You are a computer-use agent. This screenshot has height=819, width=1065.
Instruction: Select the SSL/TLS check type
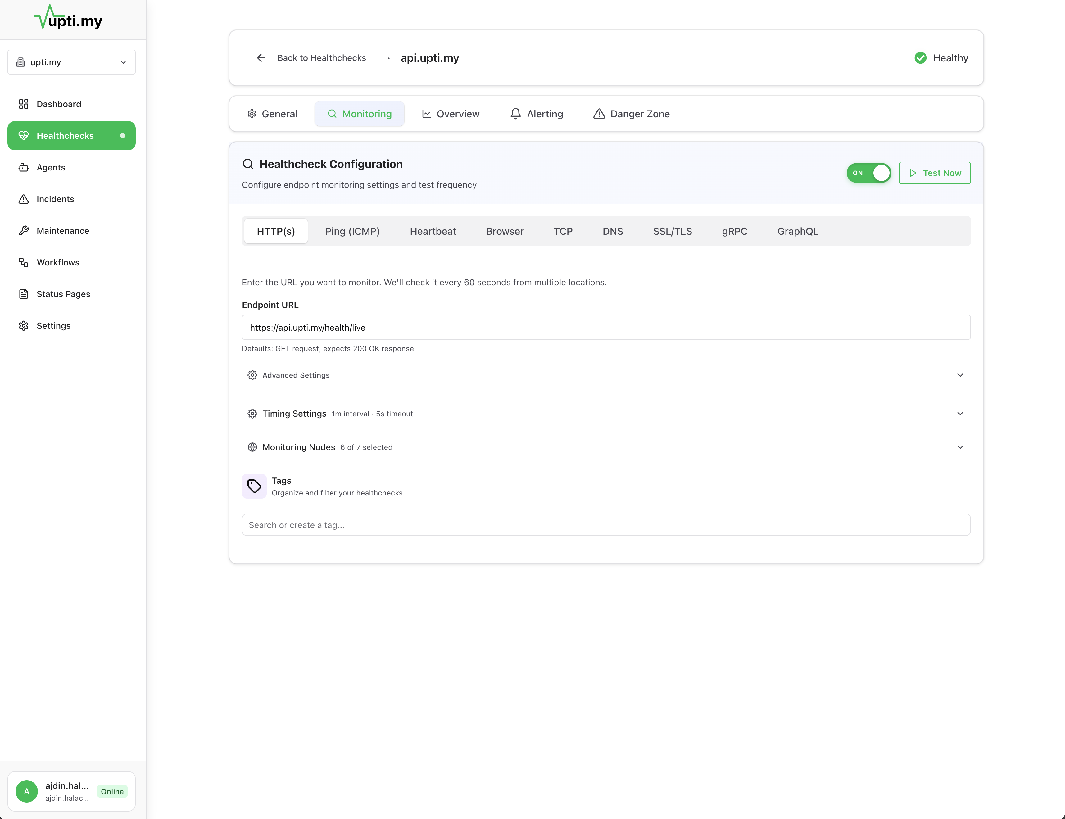(672, 231)
